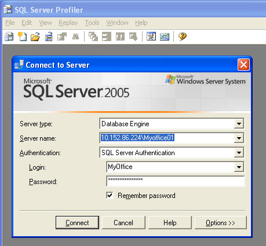Open the Replay menu
The width and height of the screenshot is (266, 246).
(x=68, y=23)
